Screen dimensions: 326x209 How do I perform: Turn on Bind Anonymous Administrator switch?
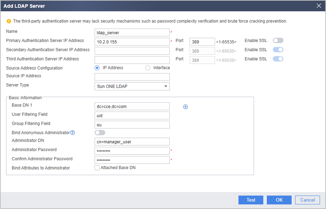100,133
